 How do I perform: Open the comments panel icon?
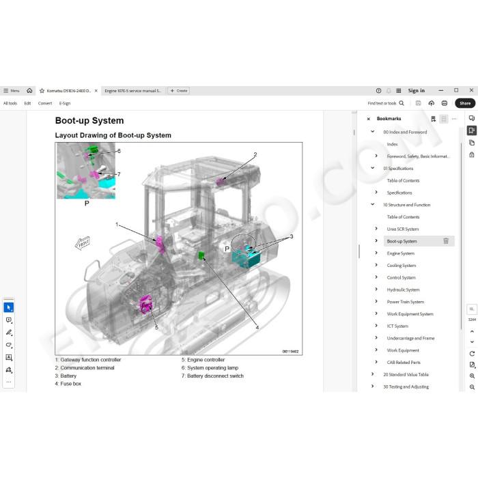click(472, 118)
